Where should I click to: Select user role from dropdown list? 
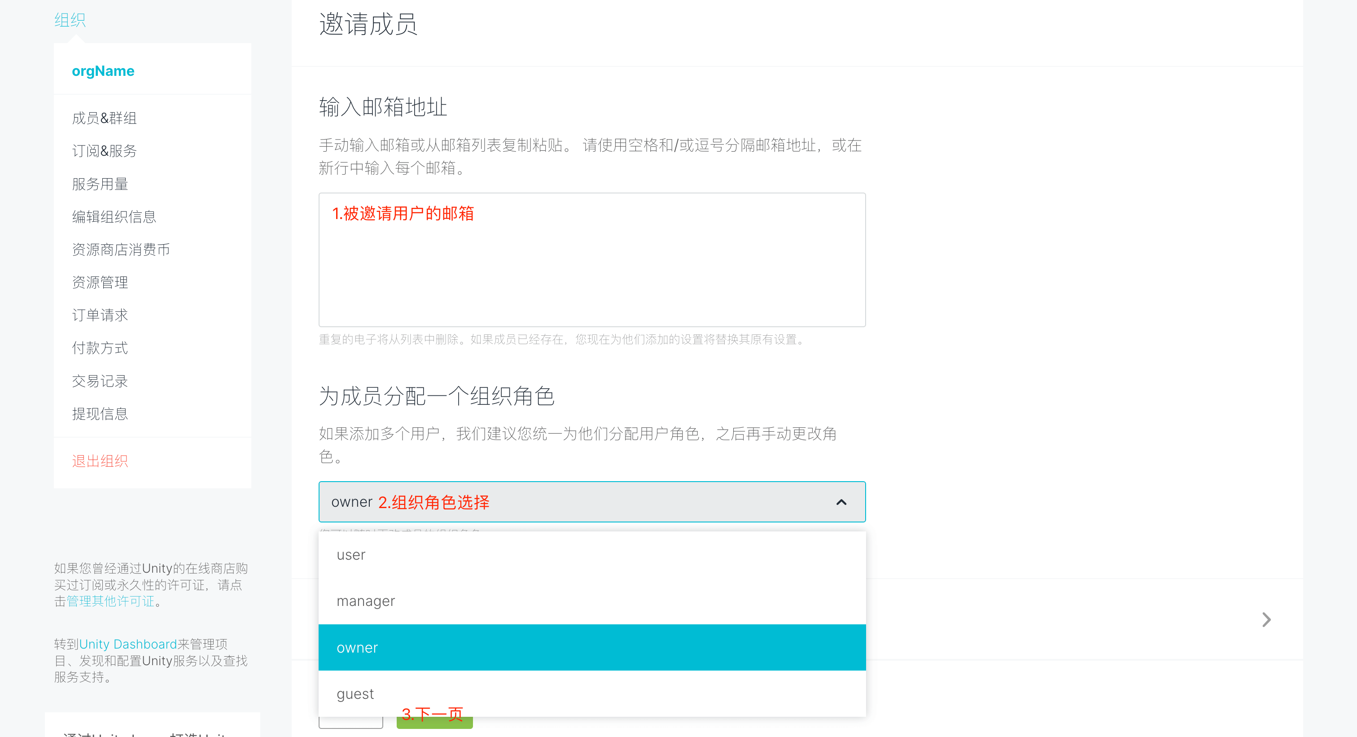tap(351, 555)
